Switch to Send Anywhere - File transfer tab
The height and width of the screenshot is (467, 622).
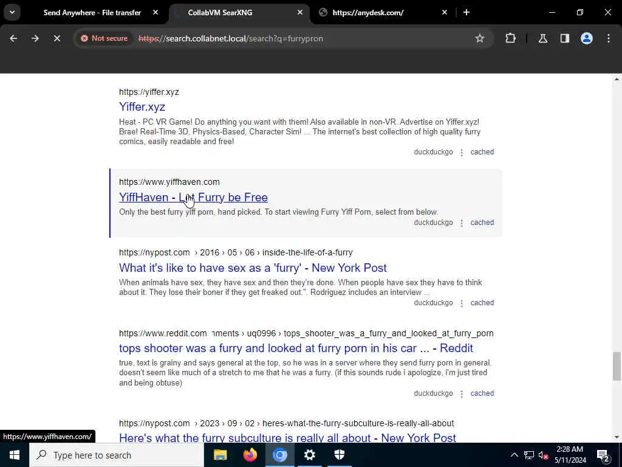[92, 13]
